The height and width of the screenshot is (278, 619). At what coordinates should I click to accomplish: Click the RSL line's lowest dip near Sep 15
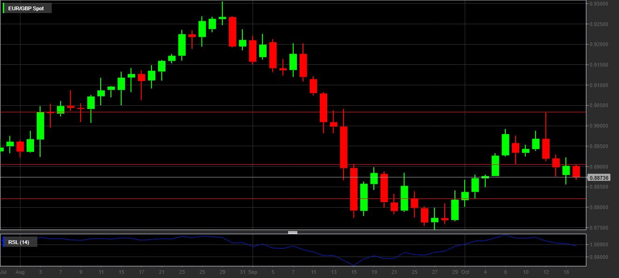[354, 265]
